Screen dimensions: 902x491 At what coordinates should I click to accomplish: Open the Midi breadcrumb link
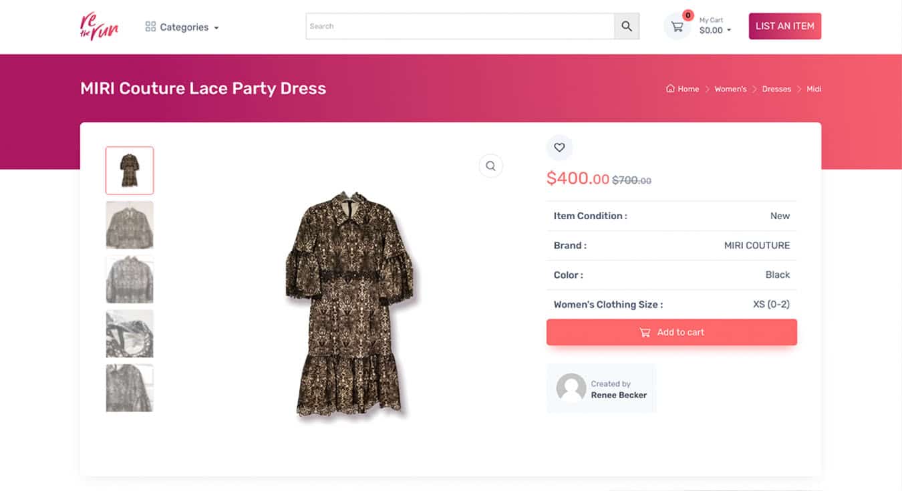pyautogui.click(x=814, y=89)
